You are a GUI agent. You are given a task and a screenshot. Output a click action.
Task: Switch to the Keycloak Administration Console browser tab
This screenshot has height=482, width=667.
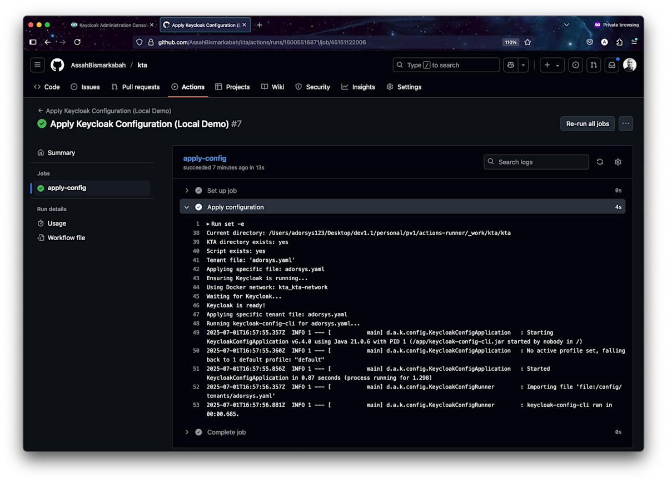[112, 25]
